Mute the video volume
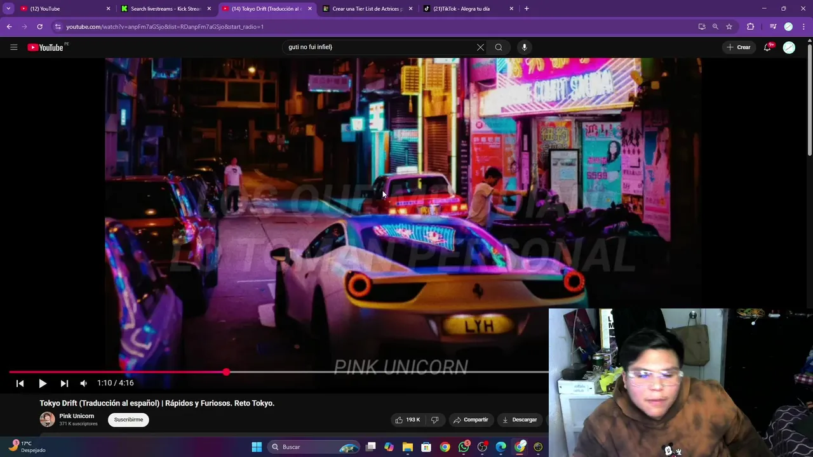The width and height of the screenshot is (813, 457). [83, 383]
